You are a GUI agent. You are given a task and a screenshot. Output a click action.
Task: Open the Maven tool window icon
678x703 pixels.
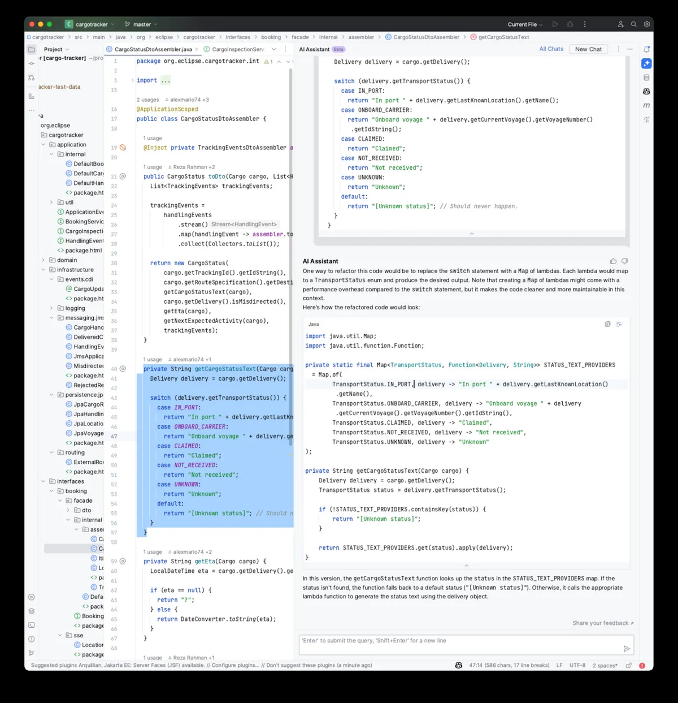tap(646, 105)
